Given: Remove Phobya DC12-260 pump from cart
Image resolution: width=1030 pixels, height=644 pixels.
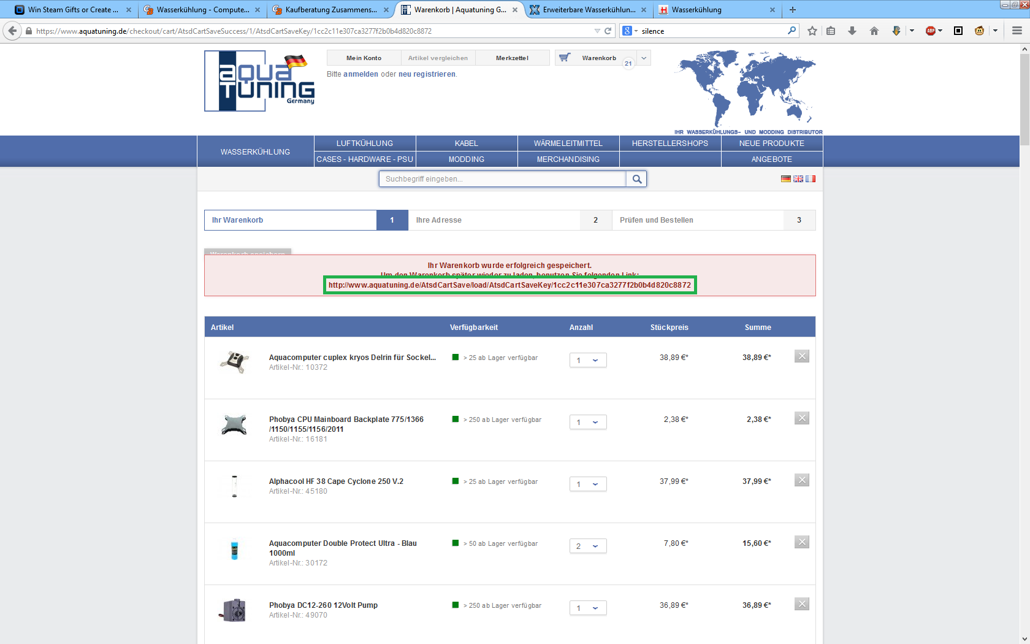Looking at the screenshot, I should pyautogui.click(x=802, y=604).
